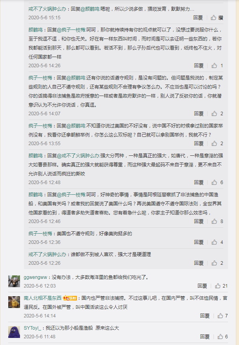Image resolution: width=239 pixels, height=345 pixels.
Task: Click ggwengww's bull avatar thumbnail
Action: tap(14, 281)
